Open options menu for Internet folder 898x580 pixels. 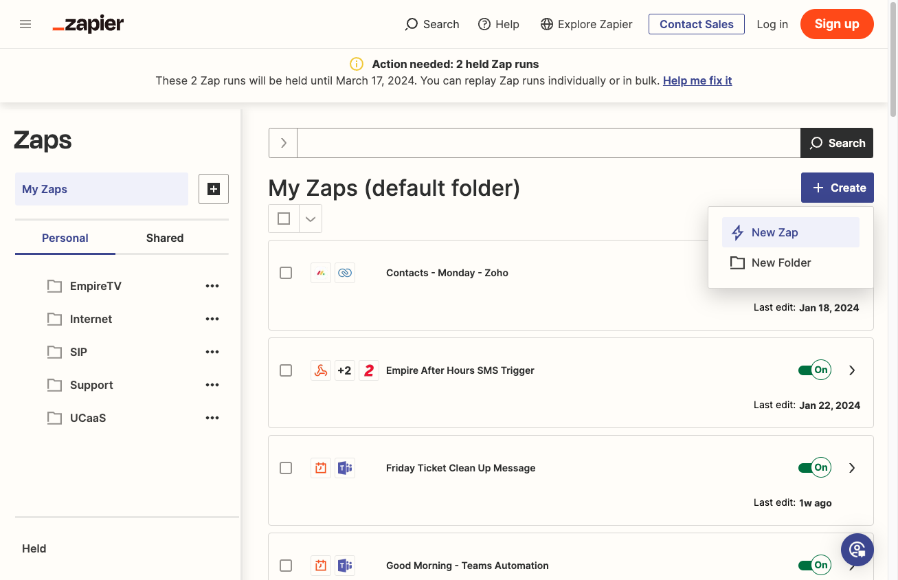pos(212,319)
